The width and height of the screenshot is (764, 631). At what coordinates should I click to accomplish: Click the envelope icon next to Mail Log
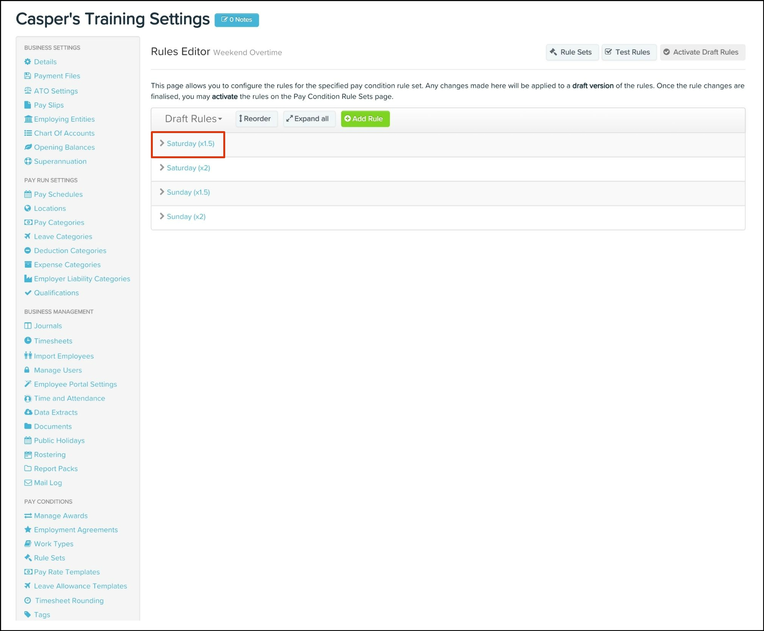click(x=28, y=483)
